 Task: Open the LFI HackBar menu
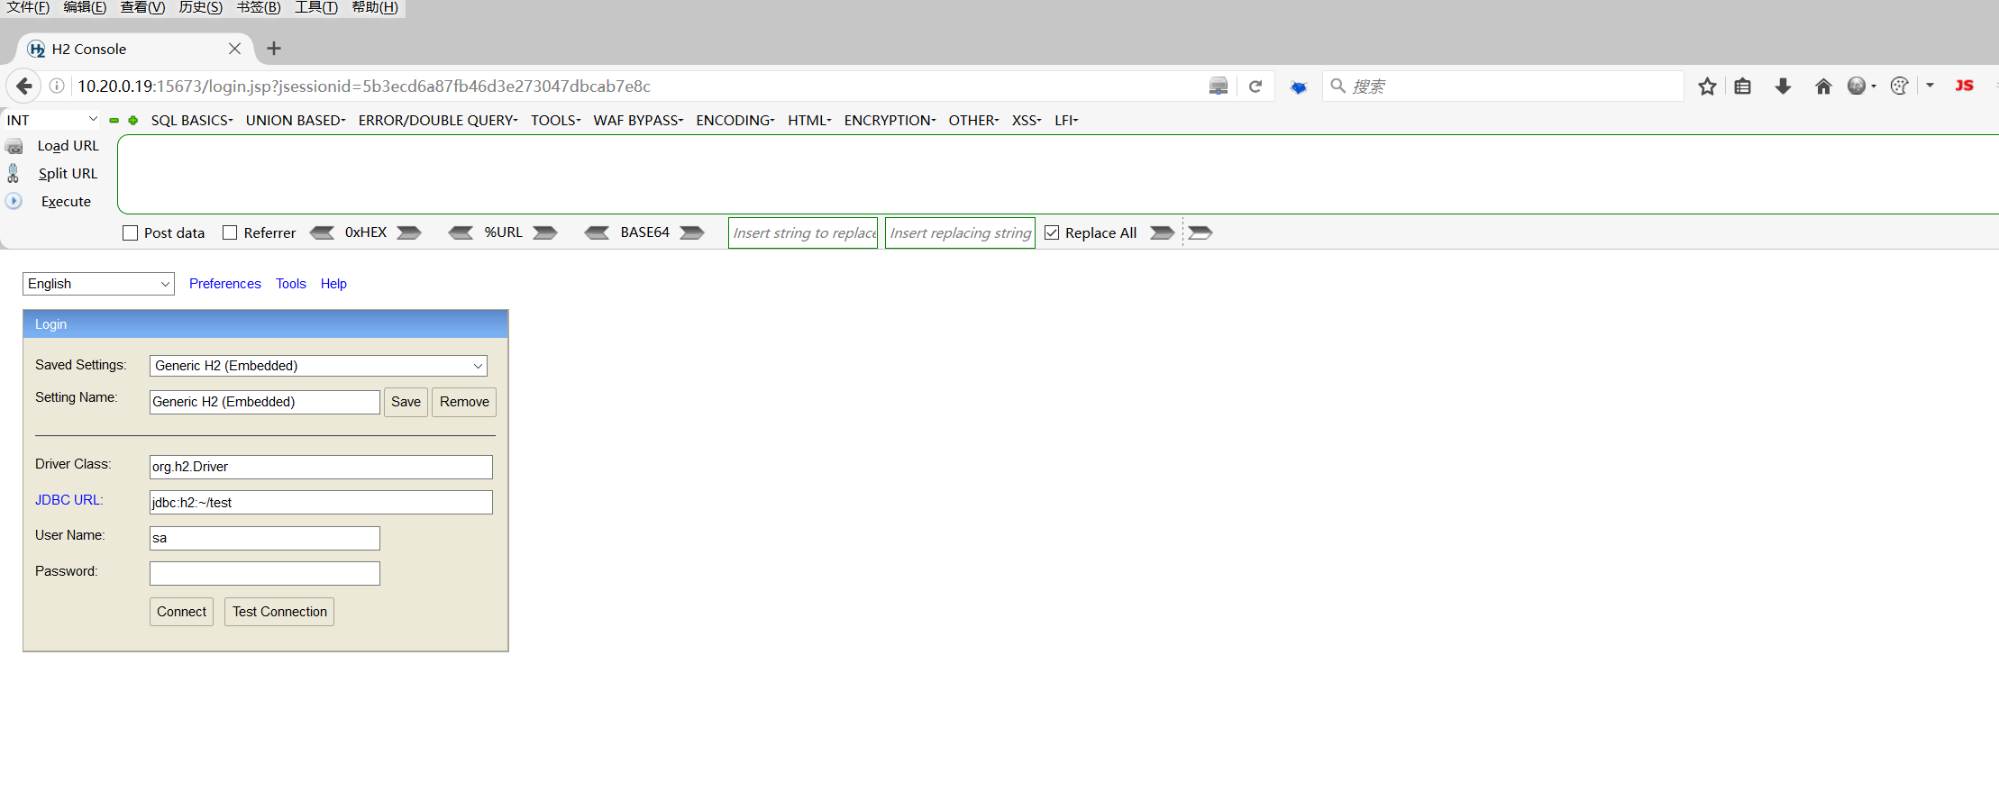[1066, 120]
